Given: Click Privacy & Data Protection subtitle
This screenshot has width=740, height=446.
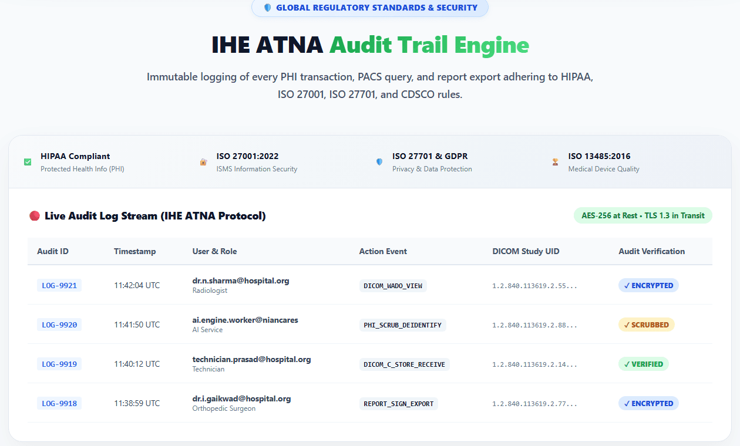Looking at the screenshot, I should (x=432, y=169).
